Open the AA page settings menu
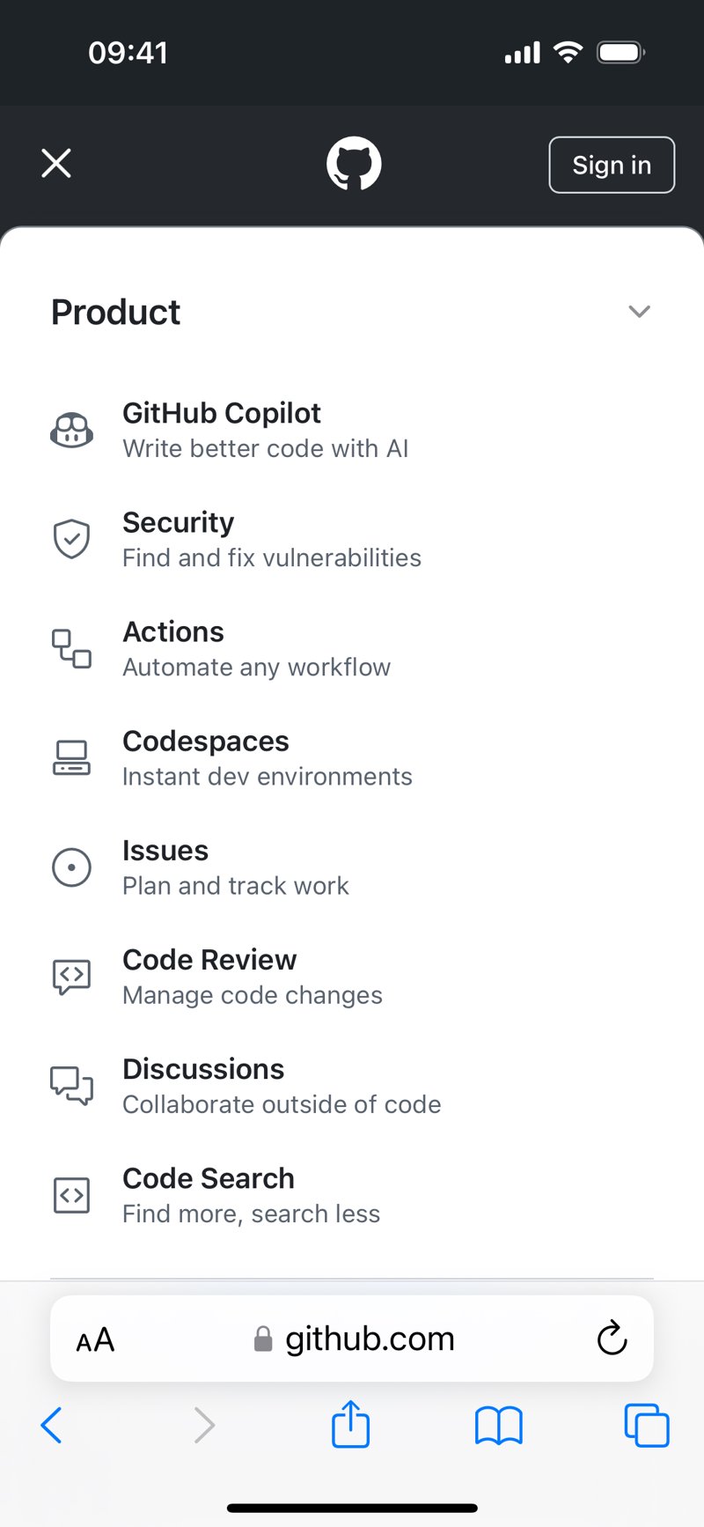The height and width of the screenshot is (1527, 704). pyautogui.click(x=95, y=1339)
